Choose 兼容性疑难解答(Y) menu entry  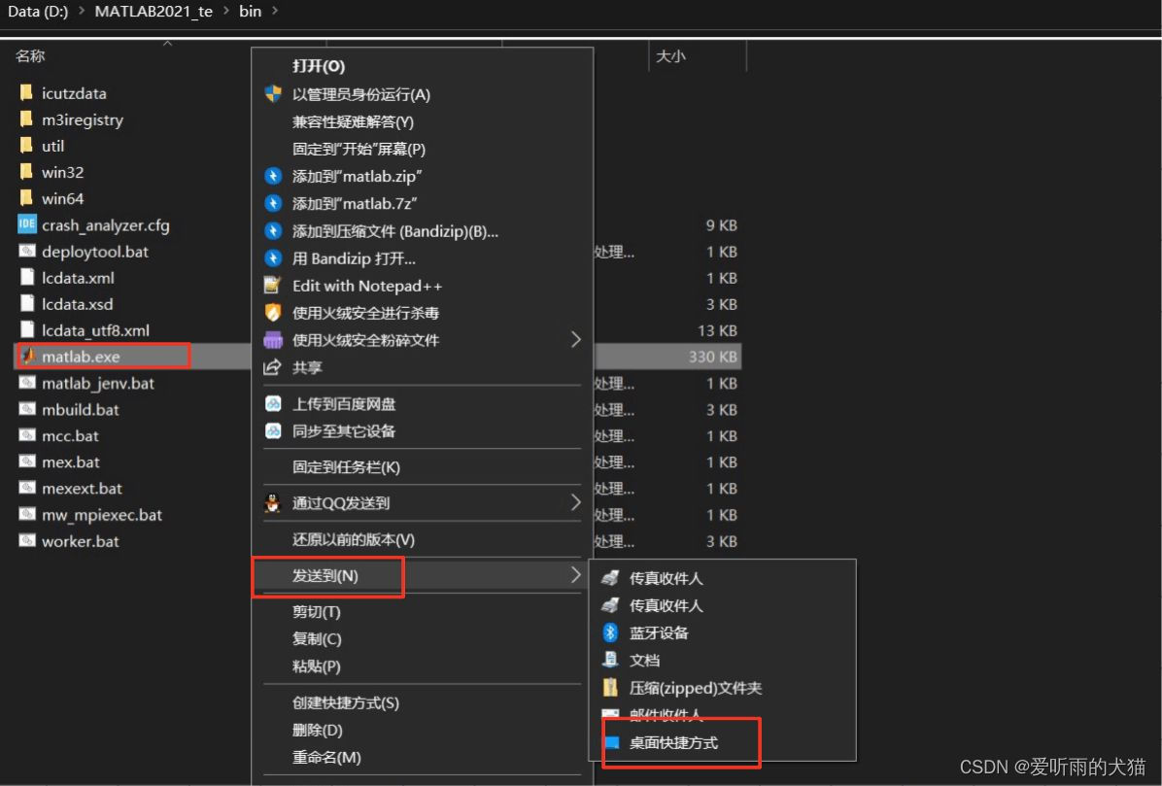353,121
